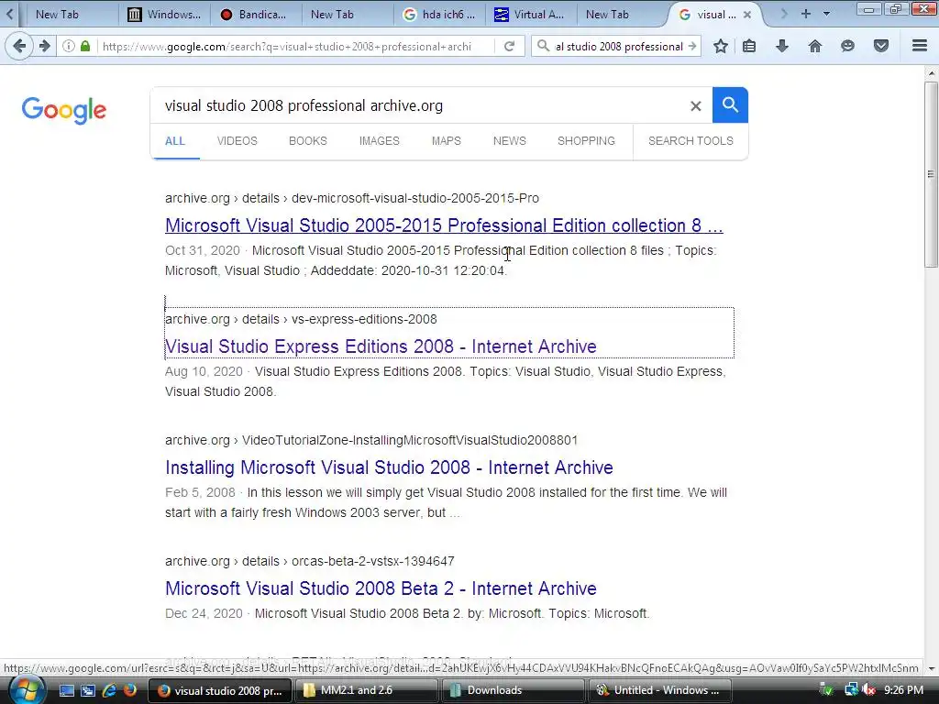The image size is (939, 704).
Task: Select the SHOPPING search filter
Action: (586, 141)
